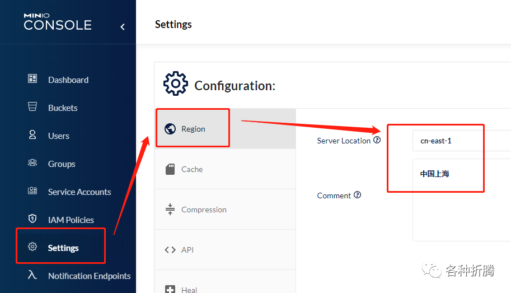Open Service Accounts menu item
Image resolution: width=511 pixels, height=293 pixels.
point(79,192)
